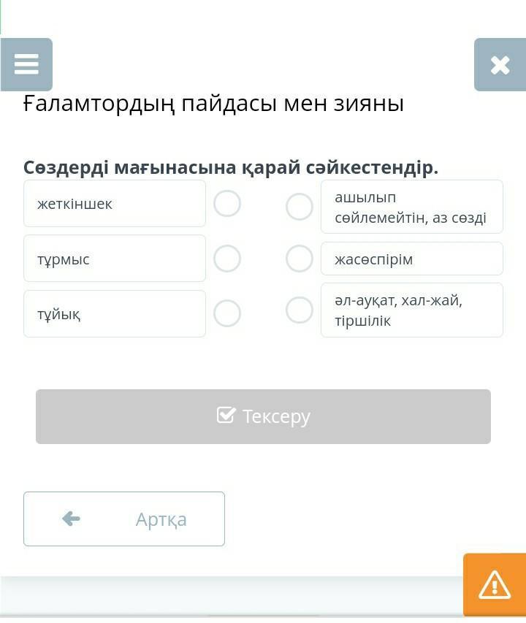
Task: Click the Тексеру check button
Action: coord(264,416)
